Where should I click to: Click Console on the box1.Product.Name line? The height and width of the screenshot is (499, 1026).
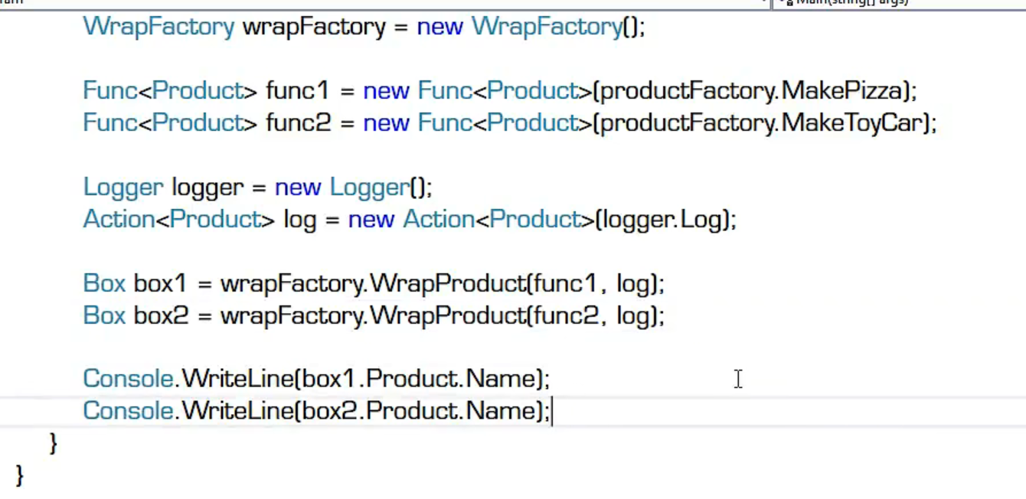(x=129, y=379)
